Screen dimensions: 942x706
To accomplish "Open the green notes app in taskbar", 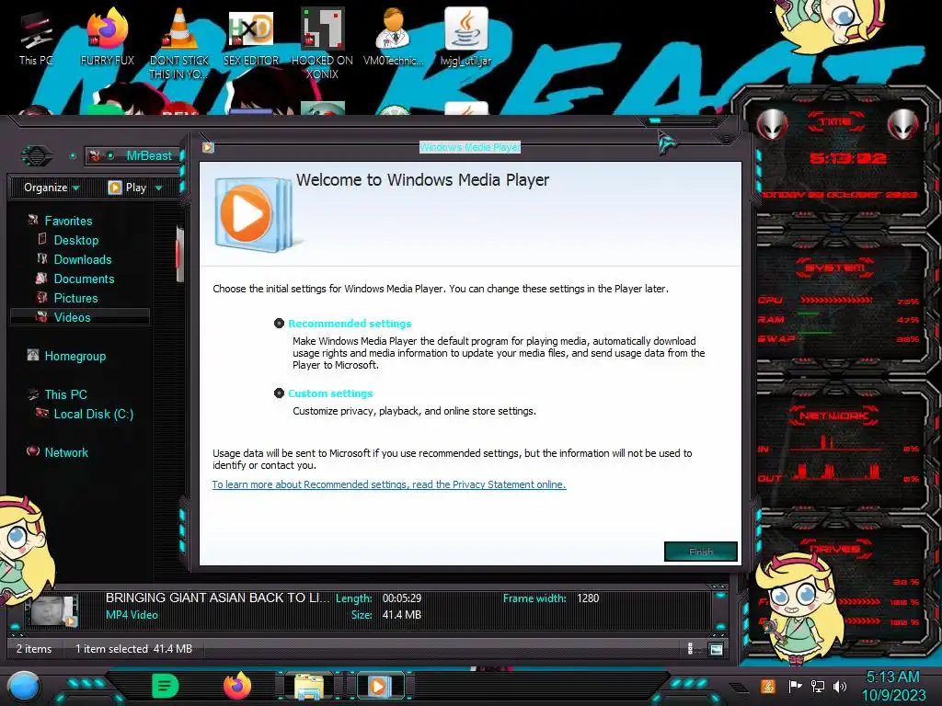I will pos(166,686).
